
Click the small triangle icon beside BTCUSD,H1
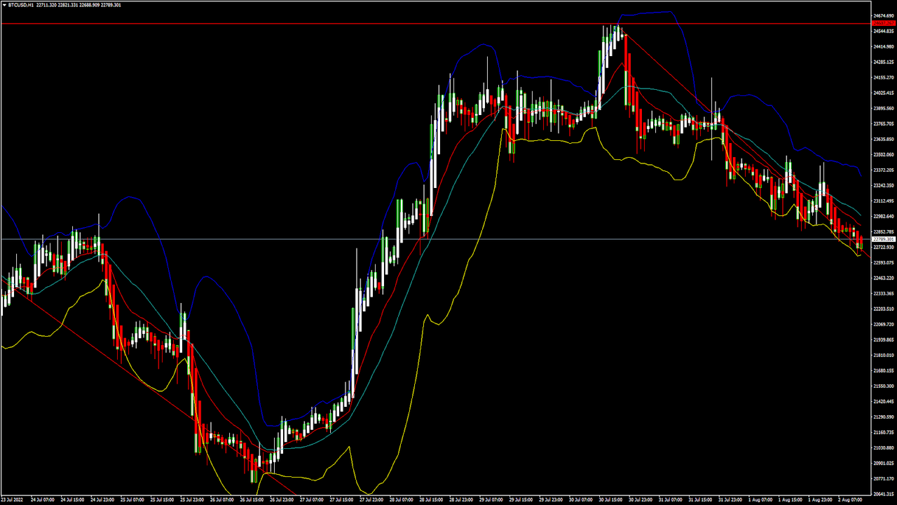tap(4, 5)
